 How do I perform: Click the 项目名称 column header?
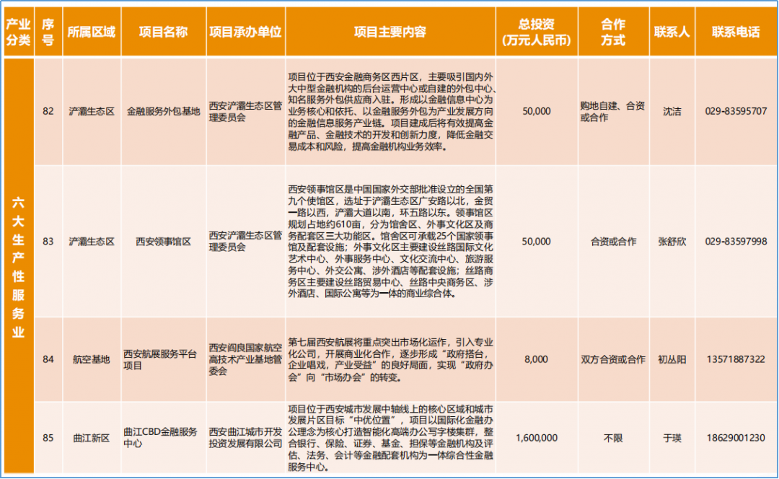tap(164, 30)
